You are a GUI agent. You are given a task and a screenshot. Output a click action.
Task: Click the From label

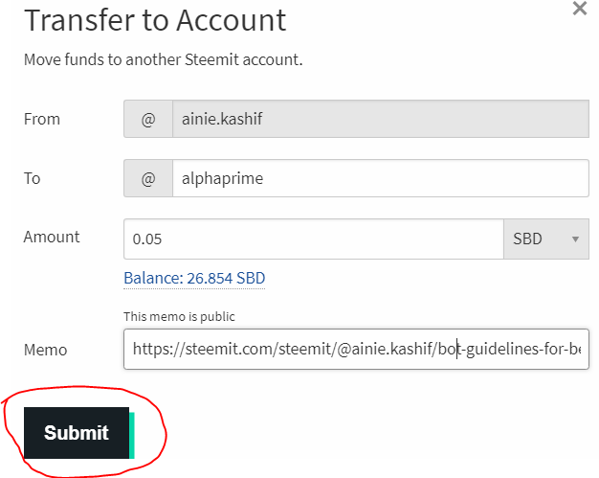[42, 120]
